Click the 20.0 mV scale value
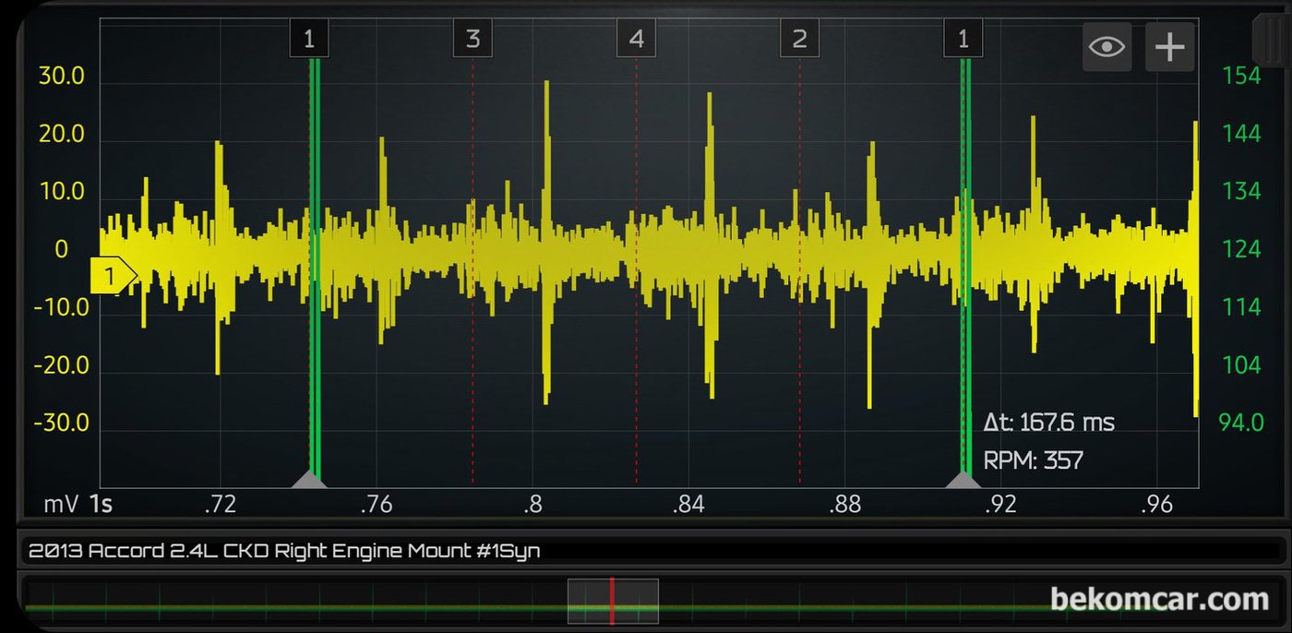Viewport: 1292px width, 633px height. pyautogui.click(x=61, y=135)
